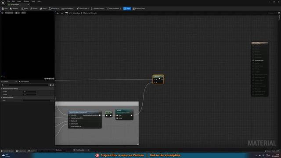
Task: Open the Details settings gear icon
Action: coord(53,85)
